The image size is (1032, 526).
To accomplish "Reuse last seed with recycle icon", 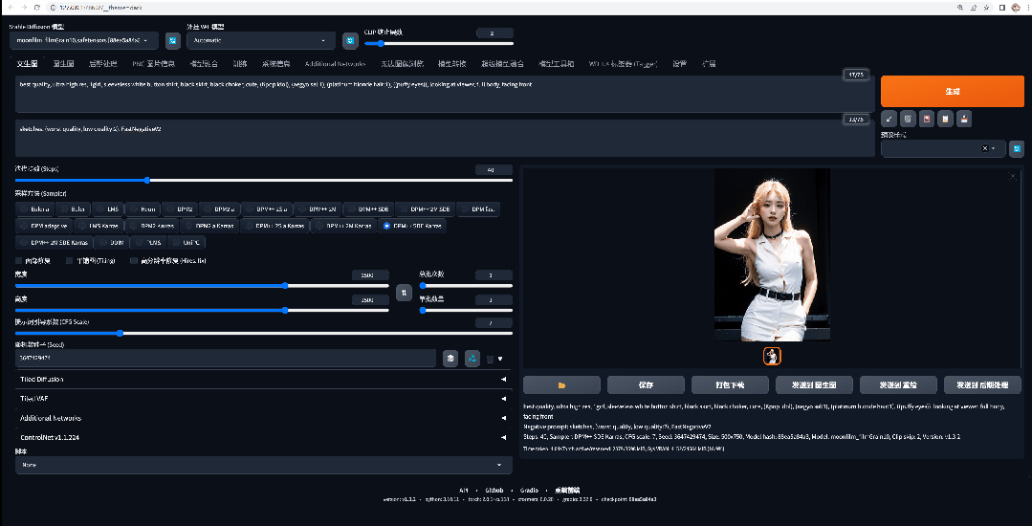I will tap(472, 359).
